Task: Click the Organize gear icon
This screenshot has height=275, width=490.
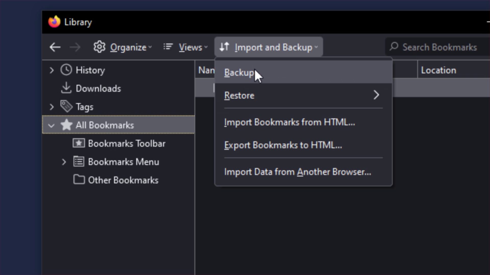Action: click(x=99, y=47)
